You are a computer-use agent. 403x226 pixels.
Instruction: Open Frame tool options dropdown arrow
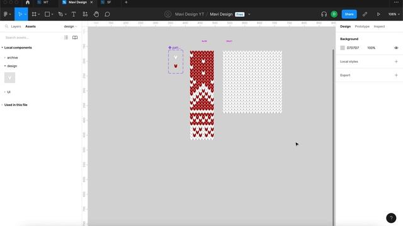39,14
